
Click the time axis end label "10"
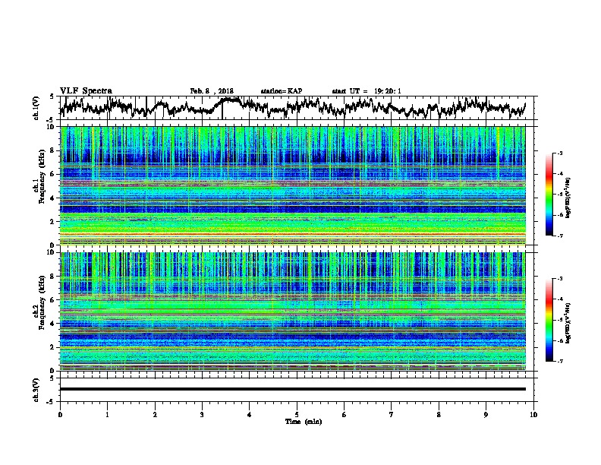(533, 415)
